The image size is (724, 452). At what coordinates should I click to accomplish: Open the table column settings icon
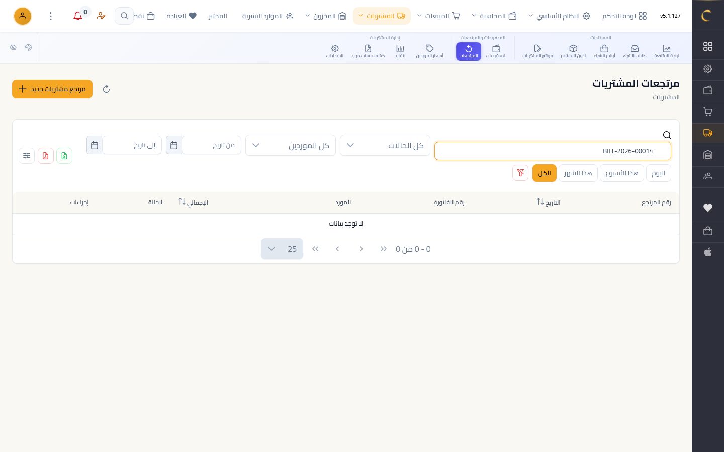point(27,156)
